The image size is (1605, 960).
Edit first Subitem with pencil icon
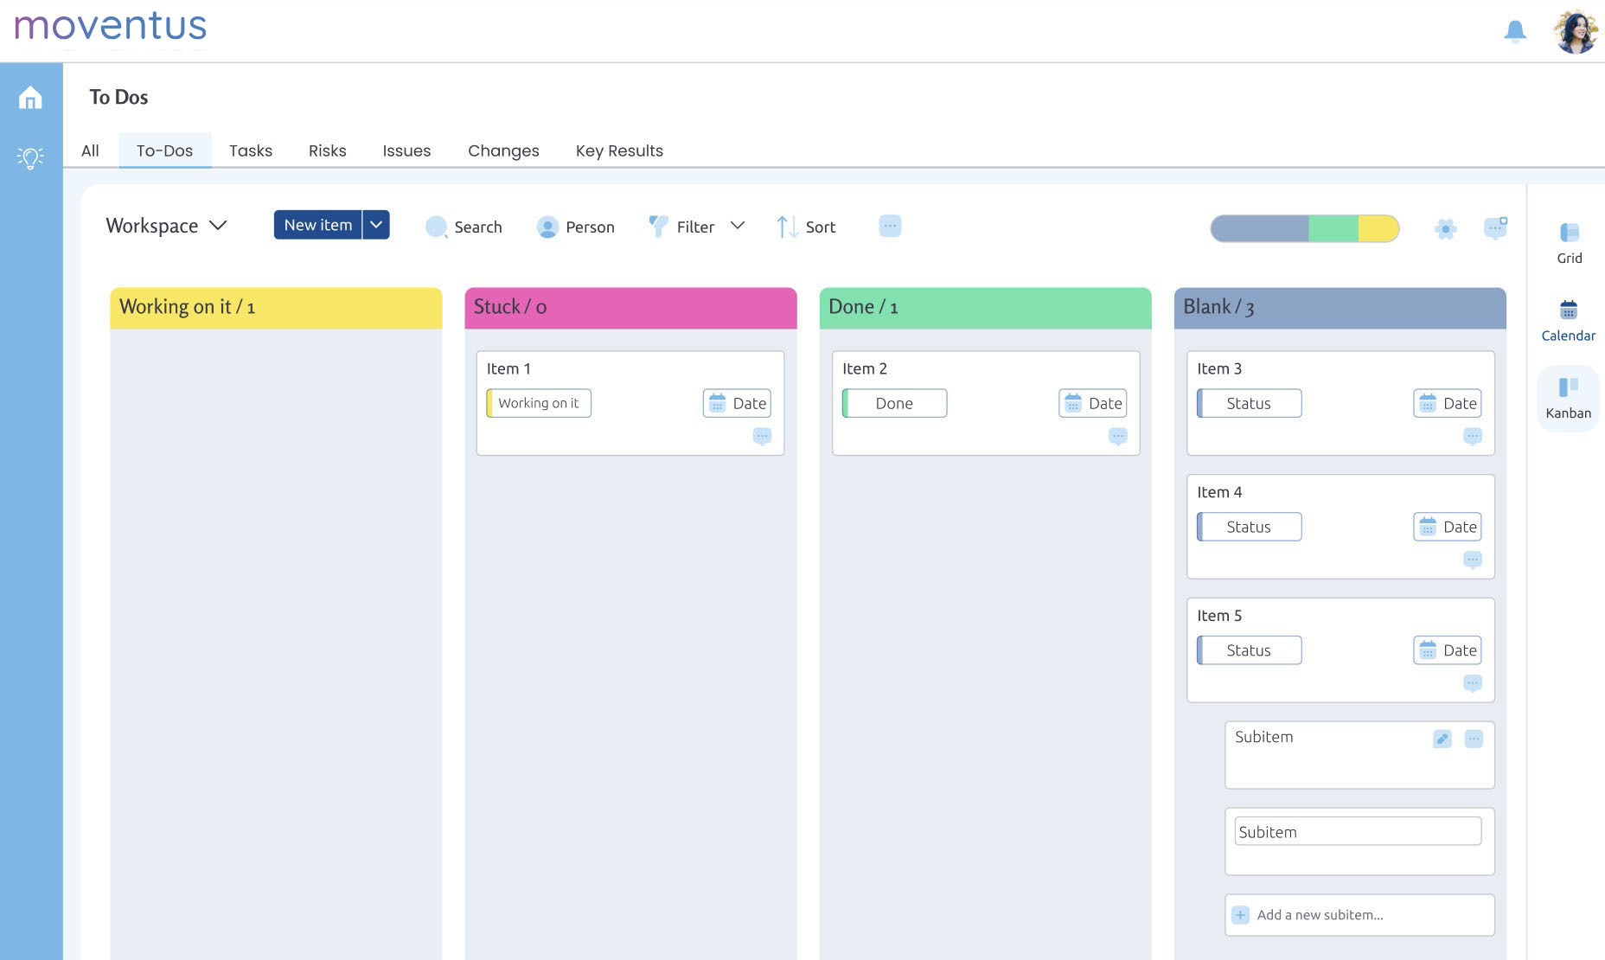pos(1442,739)
